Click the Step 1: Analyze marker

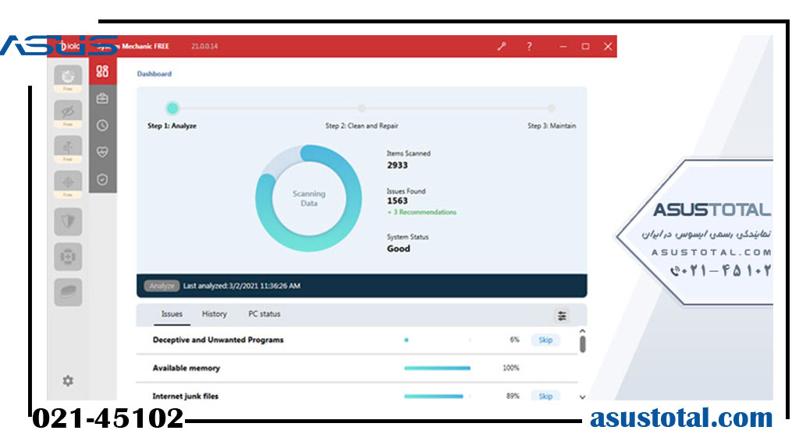tap(172, 108)
